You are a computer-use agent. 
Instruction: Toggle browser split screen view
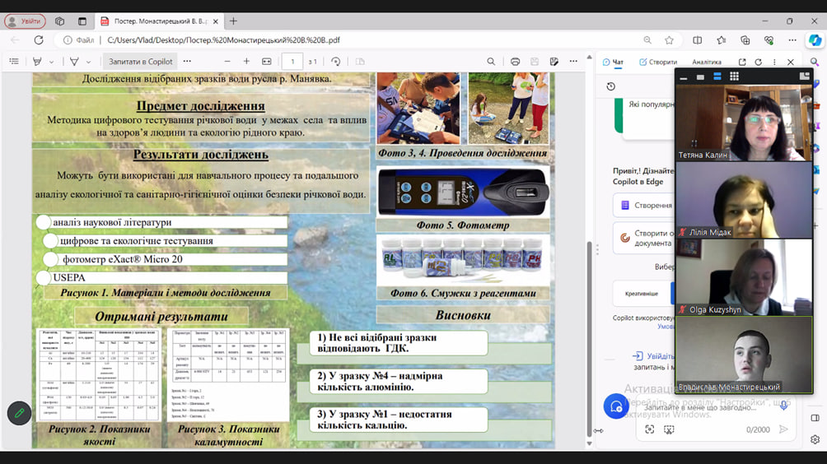(698, 39)
